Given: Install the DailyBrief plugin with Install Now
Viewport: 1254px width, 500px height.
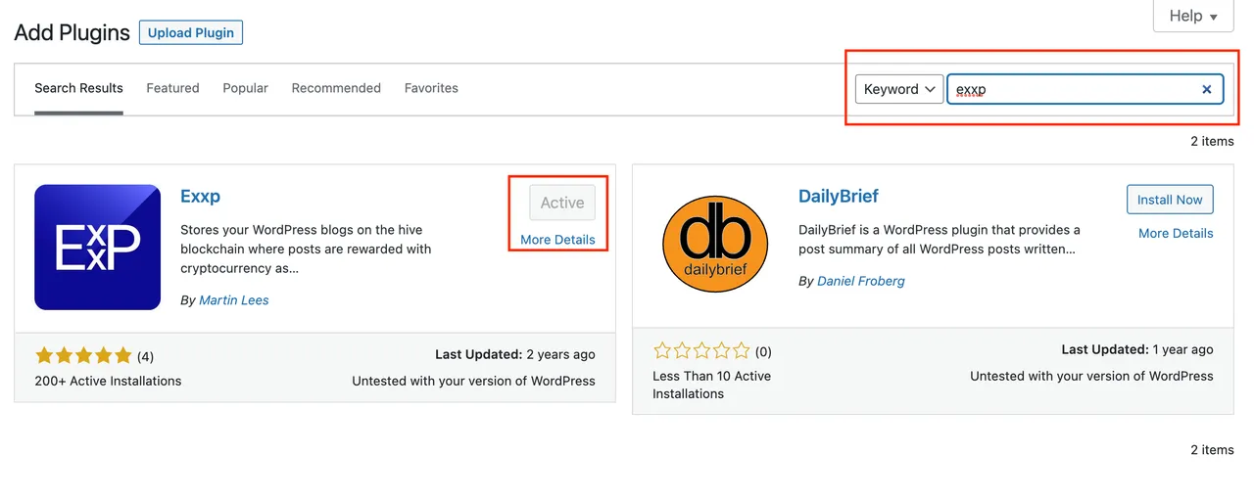Looking at the screenshot, I should 1170,200.
